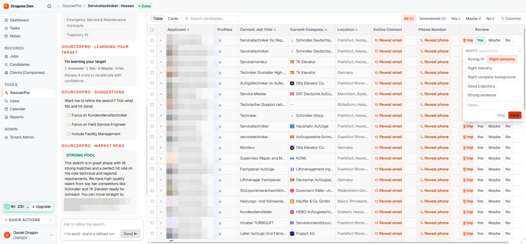Viewport: 526px width, 244px height.
Task: Tick Focus on Kundendiensttechniker checkbox
Action: [x=69, y=115]
